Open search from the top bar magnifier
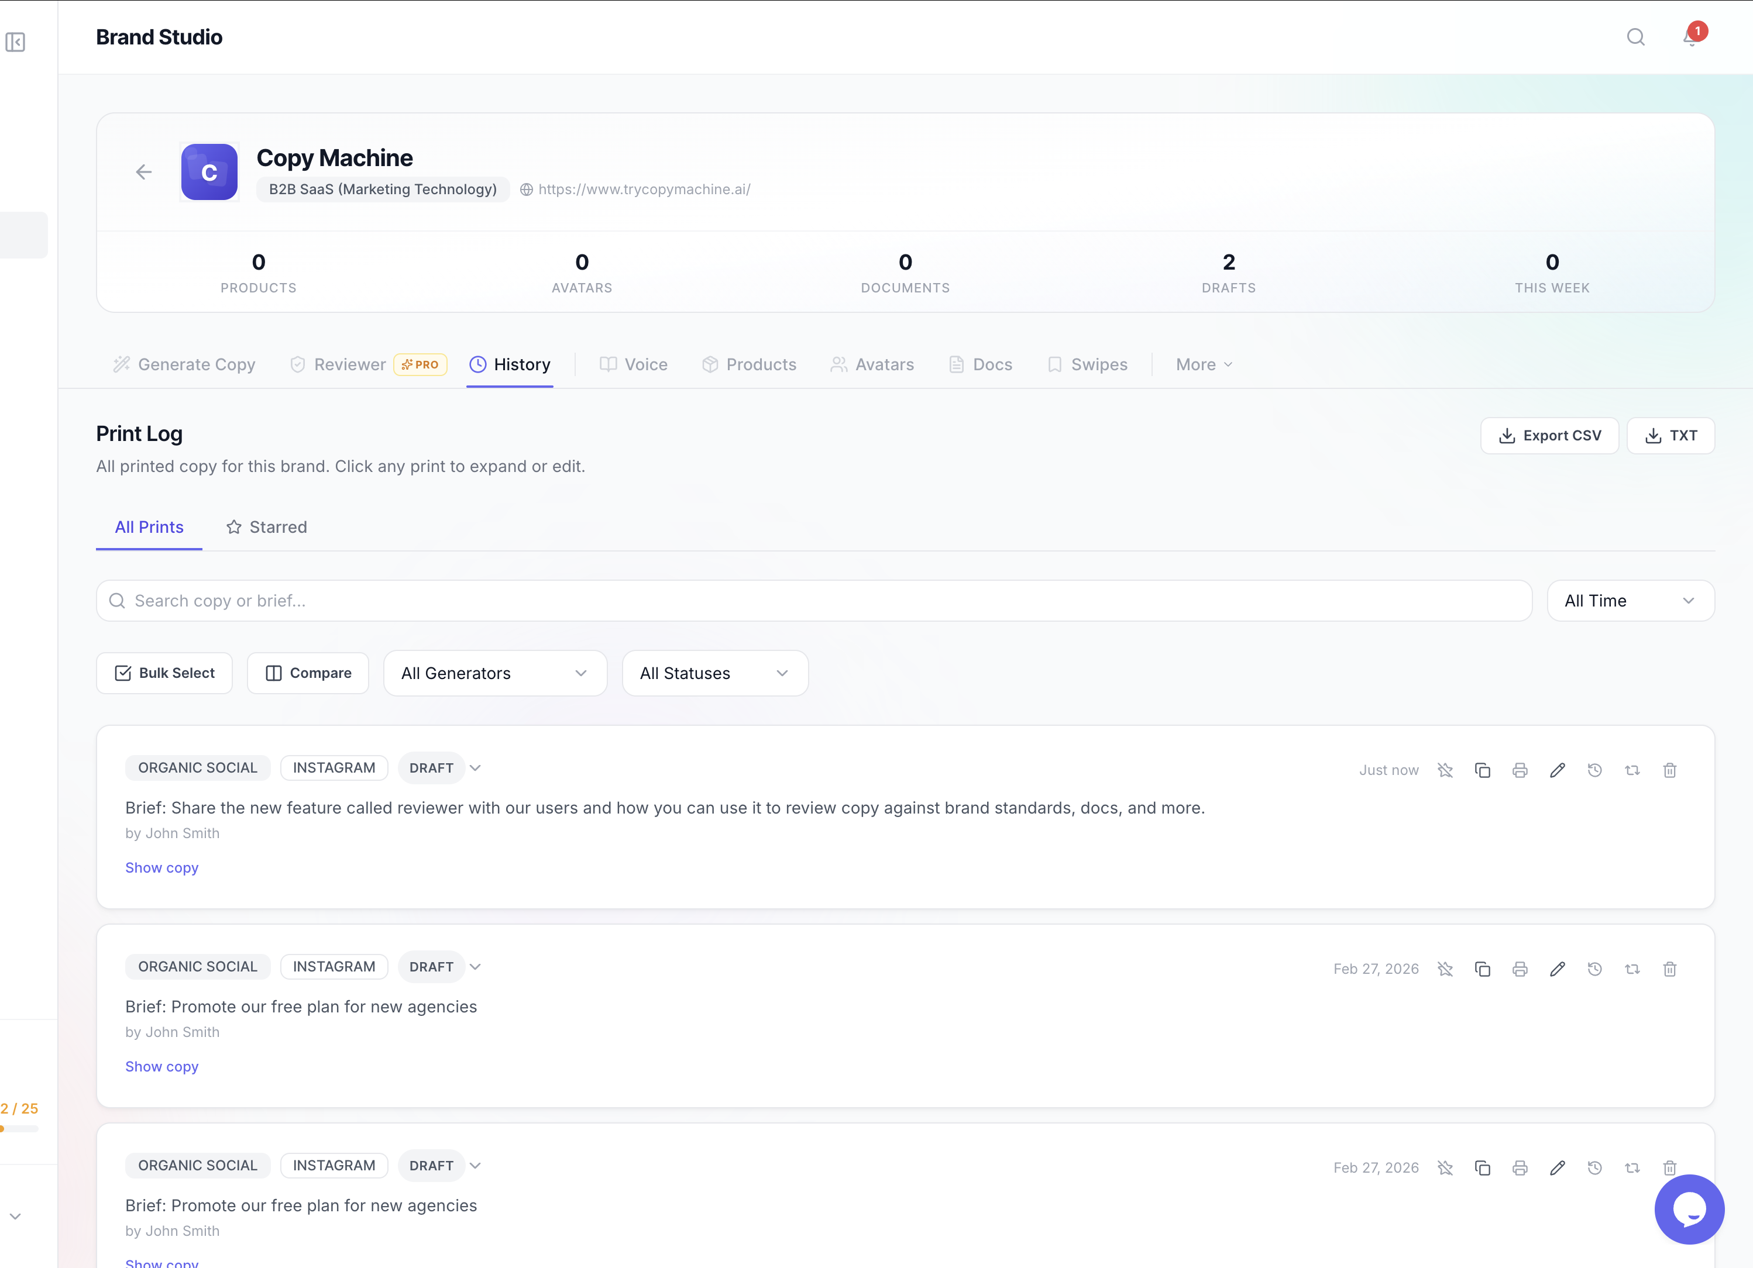The height and width of the screenshot is (1268, 1753). pyautogui.click(x=1637, y=36)
